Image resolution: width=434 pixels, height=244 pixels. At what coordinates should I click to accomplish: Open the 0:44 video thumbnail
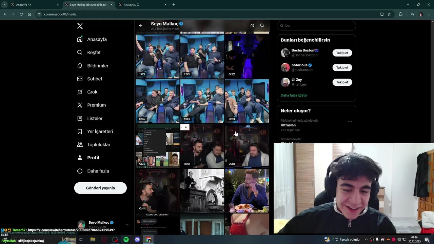(158, 190)
